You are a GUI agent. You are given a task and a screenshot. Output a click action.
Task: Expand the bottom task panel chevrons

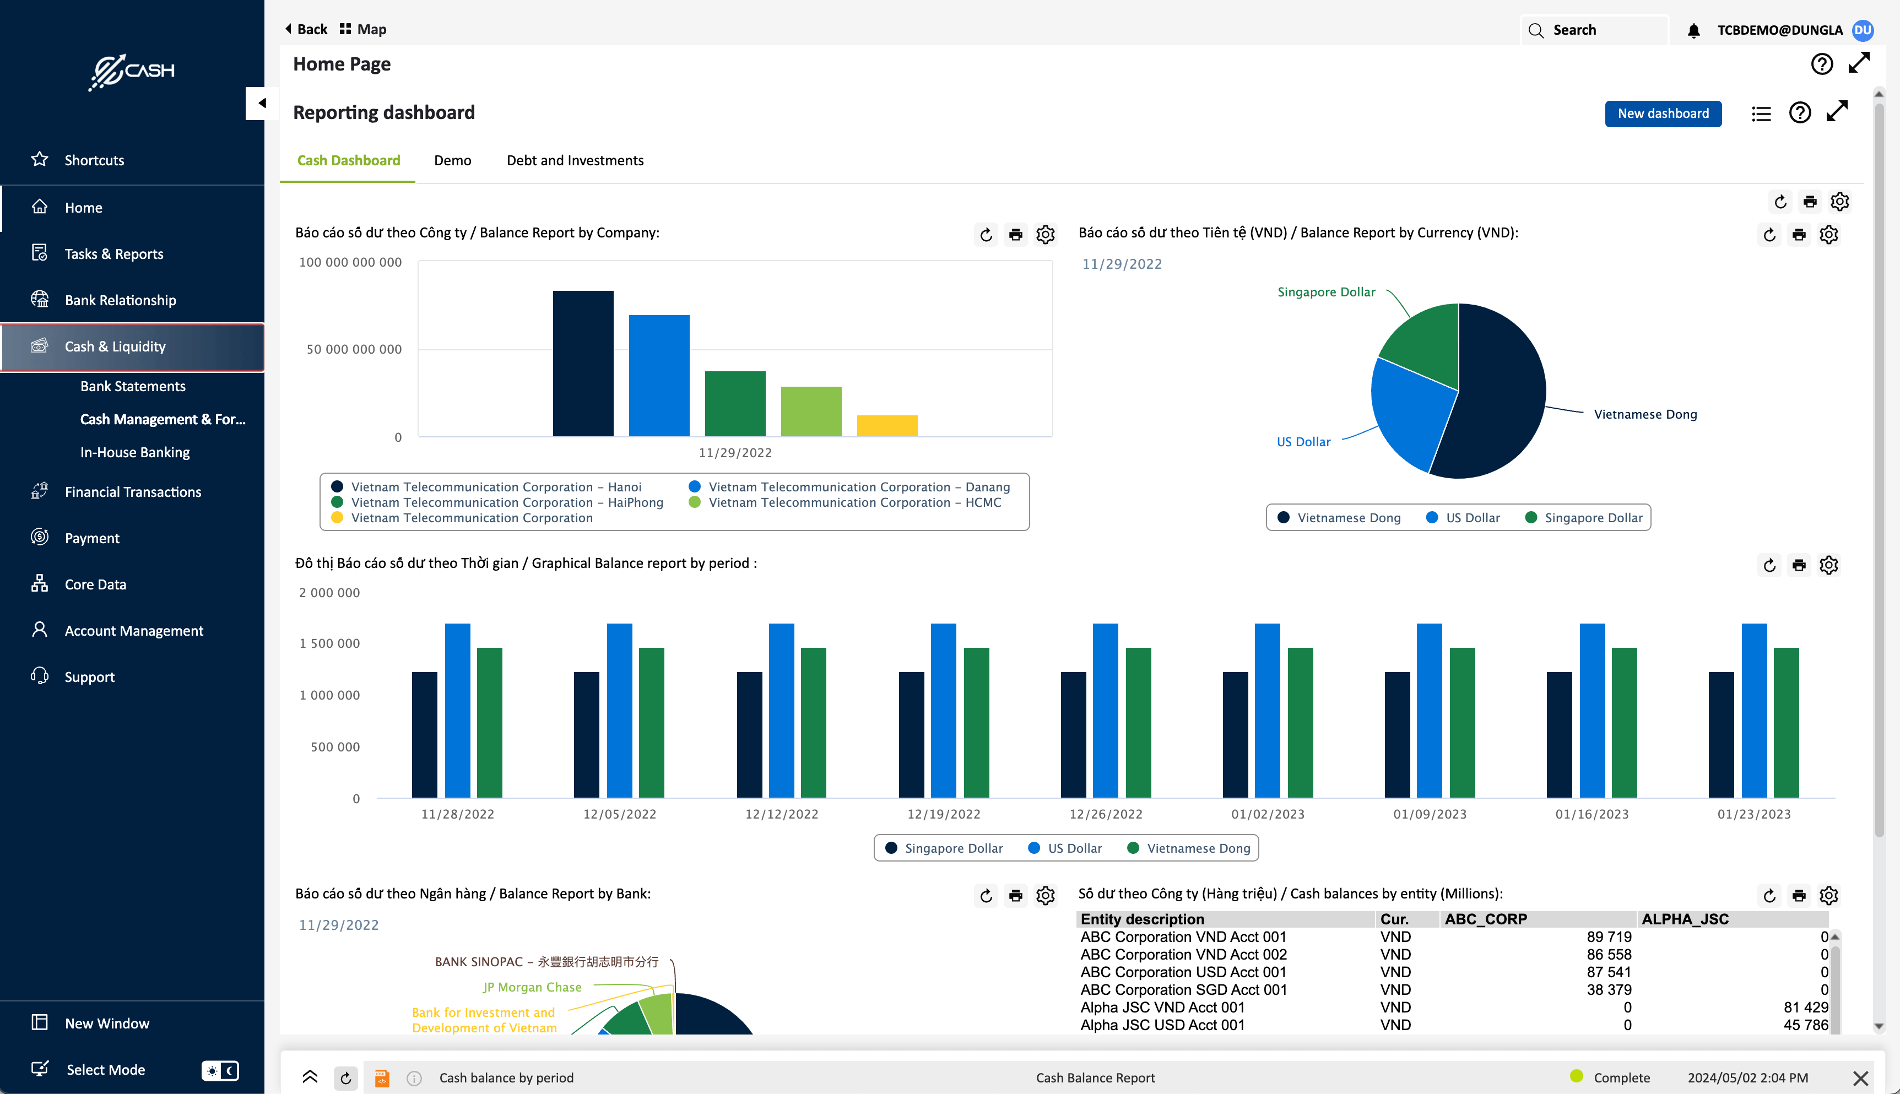310,1077
